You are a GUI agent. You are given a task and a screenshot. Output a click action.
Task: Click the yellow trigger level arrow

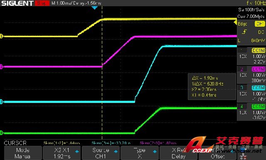tap(235, 22)
